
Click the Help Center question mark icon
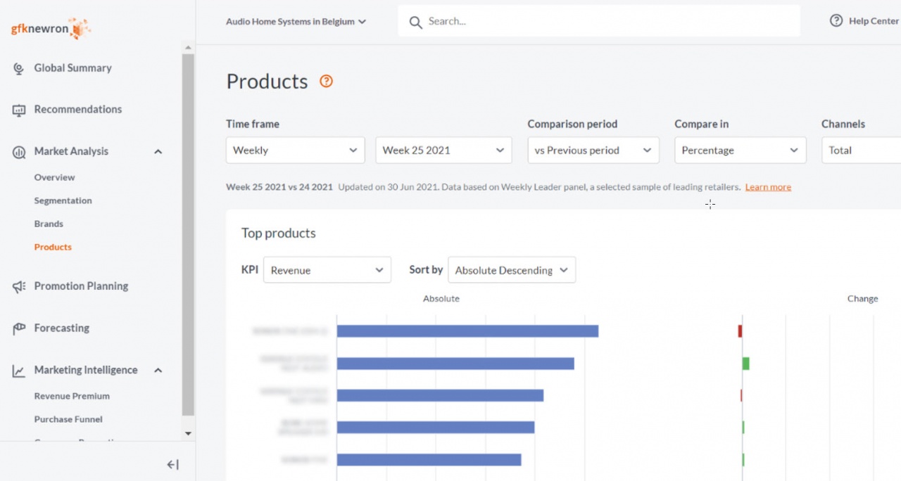click(836, 21)
